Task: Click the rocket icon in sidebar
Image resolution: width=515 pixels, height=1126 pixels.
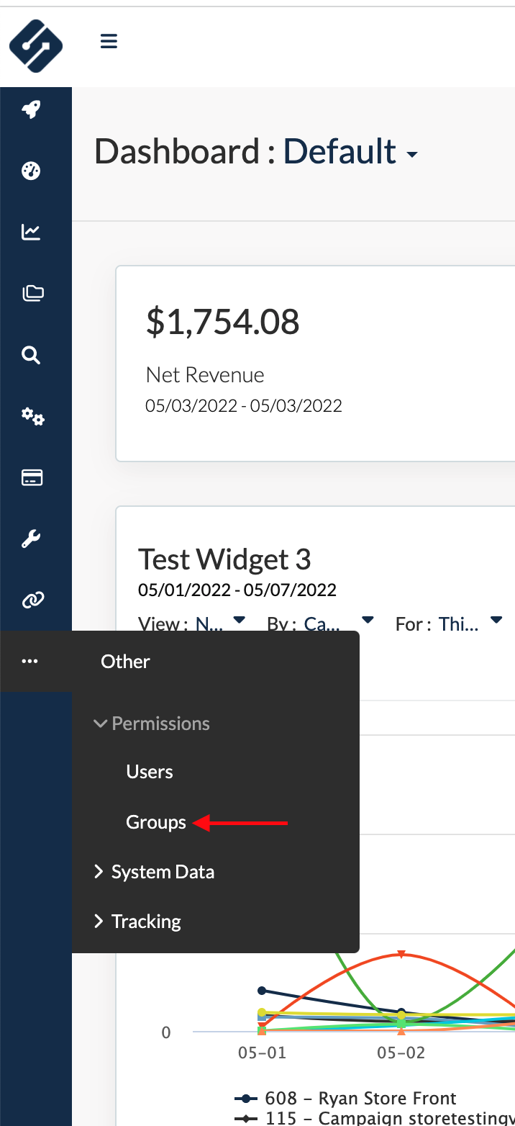Action: tap(31, 110)
